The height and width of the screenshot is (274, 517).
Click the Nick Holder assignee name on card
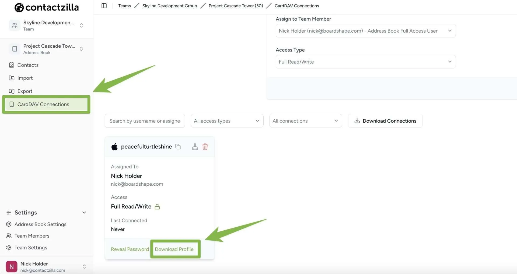tap(126, 176)
